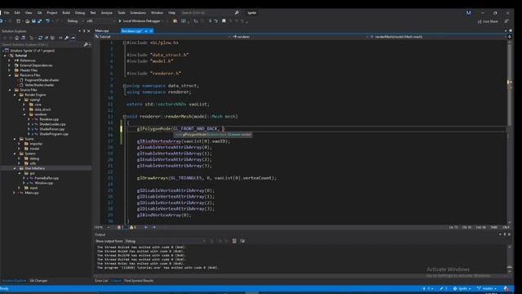Switch to Find Symbol Results tab
Viewport: 522px width, 294px height.
click(139, 281)
